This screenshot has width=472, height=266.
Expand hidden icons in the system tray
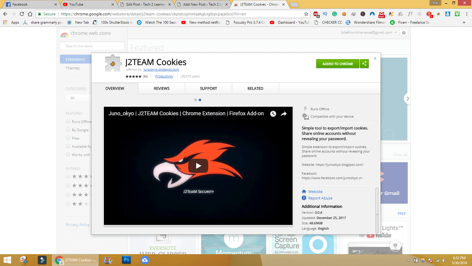tap(408, 260)
